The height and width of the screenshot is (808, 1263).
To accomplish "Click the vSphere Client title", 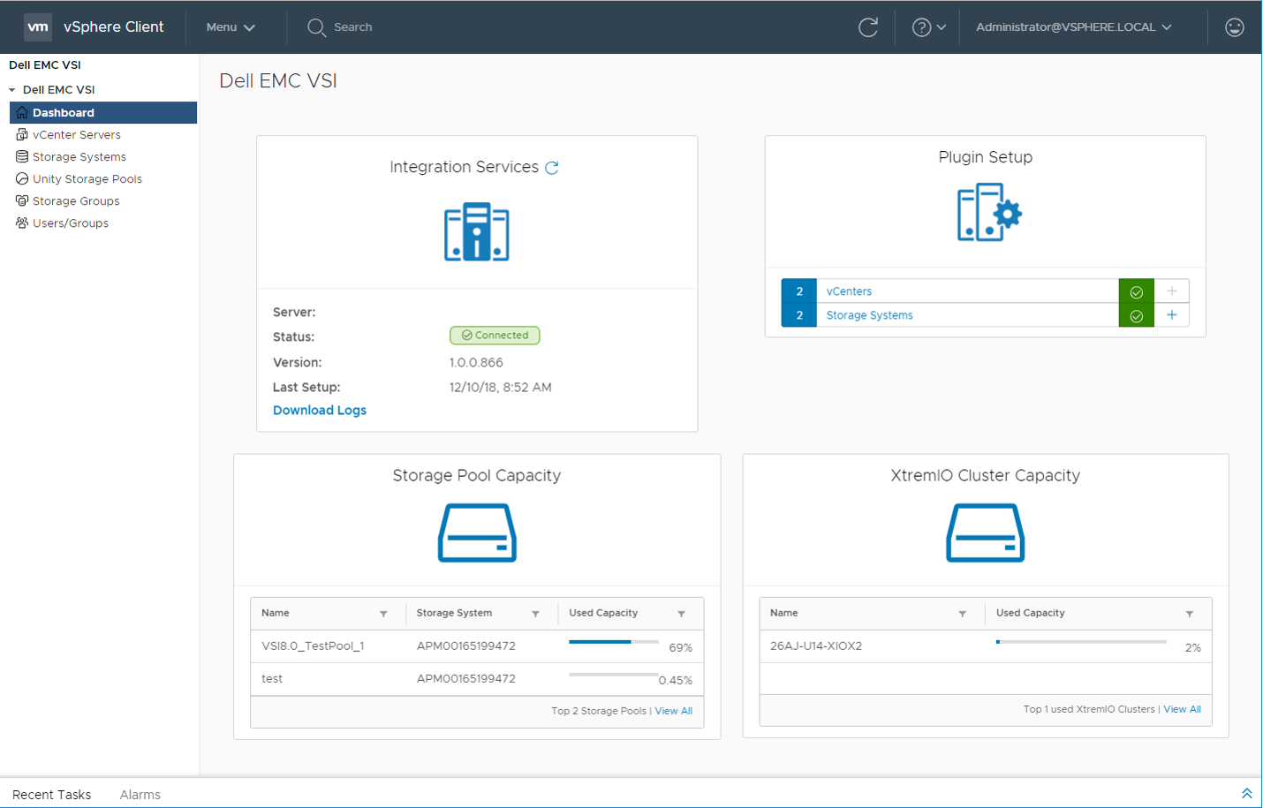I will [114, 27].
